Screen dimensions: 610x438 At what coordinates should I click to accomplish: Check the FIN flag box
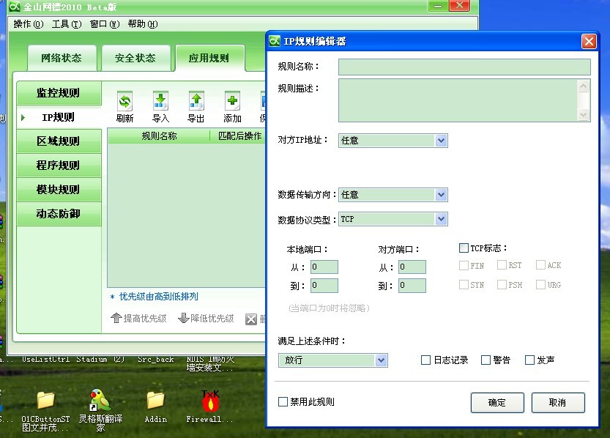click(x=464, y=265)
